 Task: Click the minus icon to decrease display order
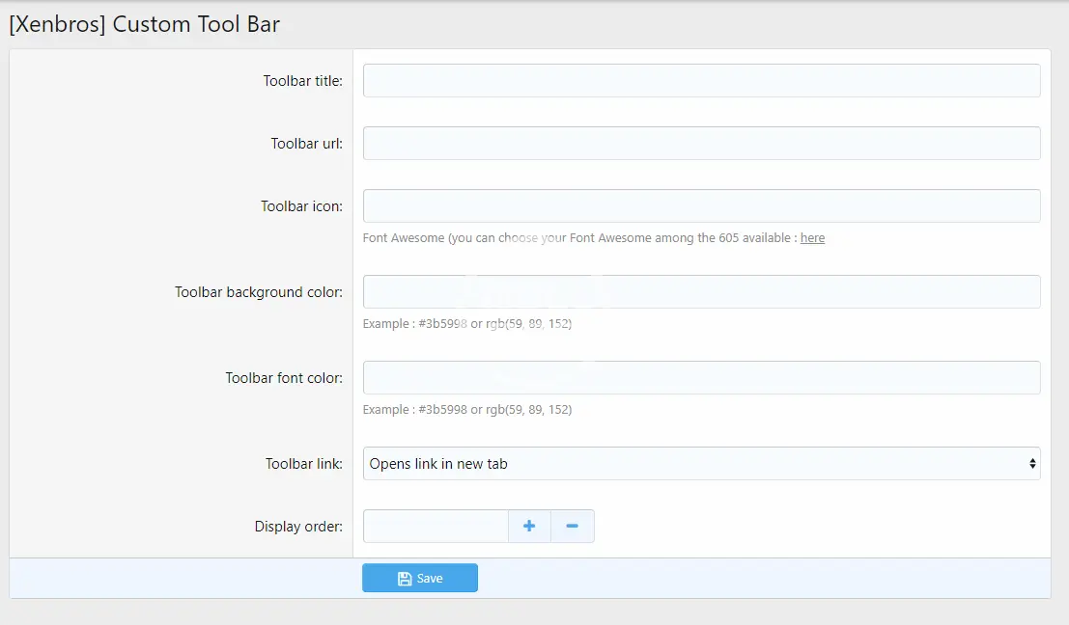573,527
